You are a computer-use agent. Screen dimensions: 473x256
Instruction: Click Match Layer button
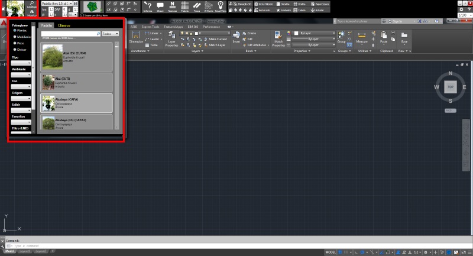(215, 45)
